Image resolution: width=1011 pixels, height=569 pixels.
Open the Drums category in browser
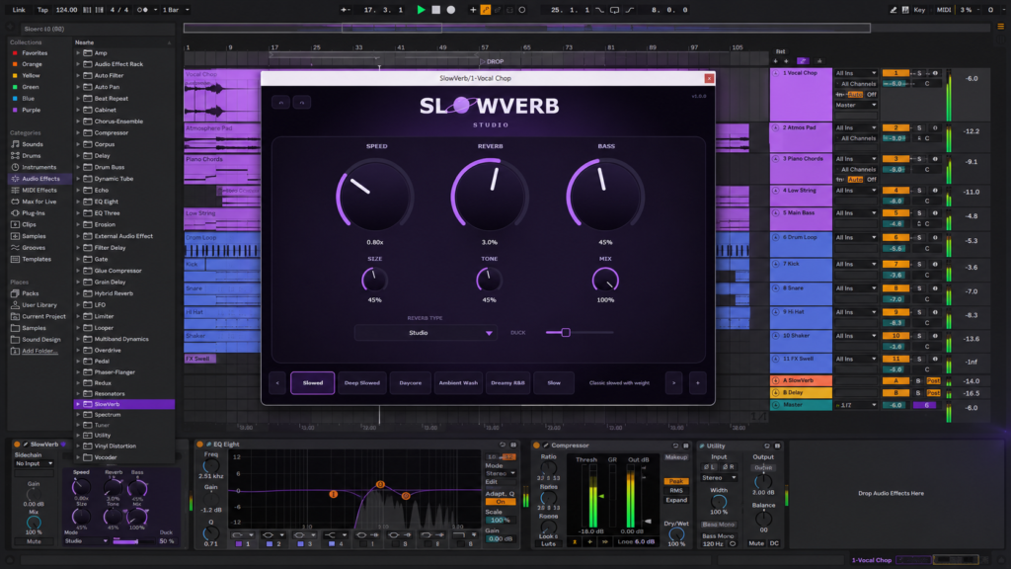(x=31, y=155)
